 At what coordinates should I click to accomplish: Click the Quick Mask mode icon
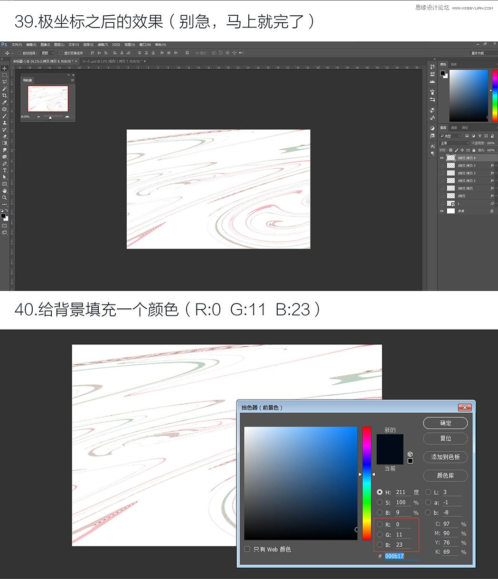coord(5,226)
